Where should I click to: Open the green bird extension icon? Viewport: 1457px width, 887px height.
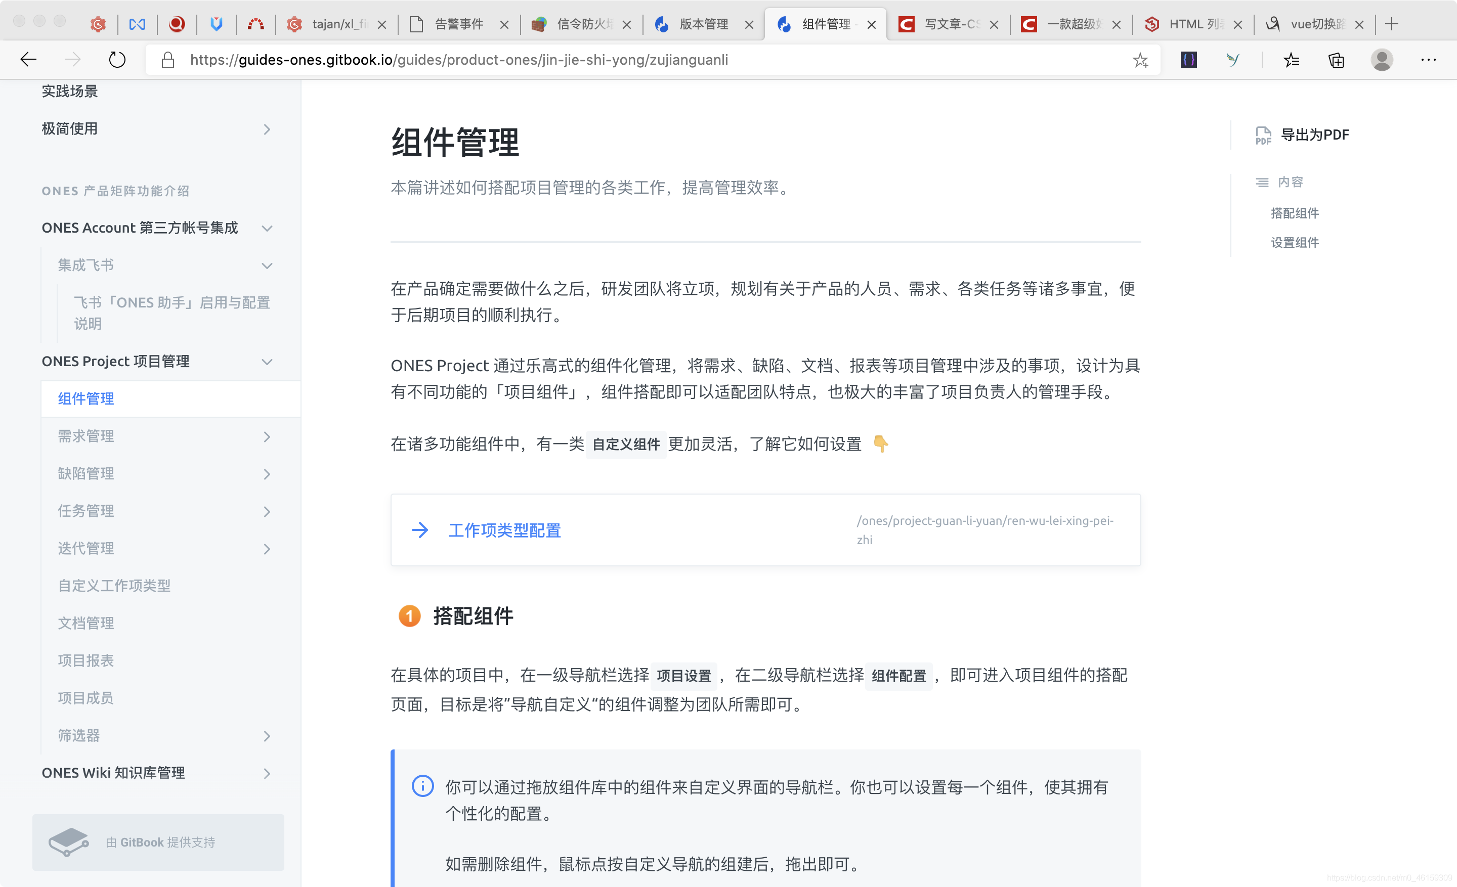[x=1232, y=60]
